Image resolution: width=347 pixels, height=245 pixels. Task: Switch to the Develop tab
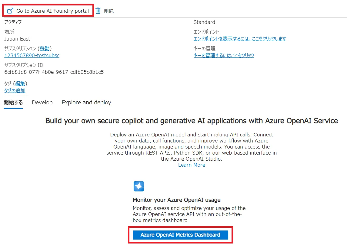[42, 103]
